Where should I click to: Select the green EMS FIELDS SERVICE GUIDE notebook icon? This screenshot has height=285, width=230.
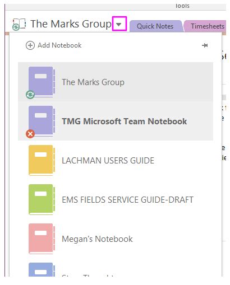42,200
